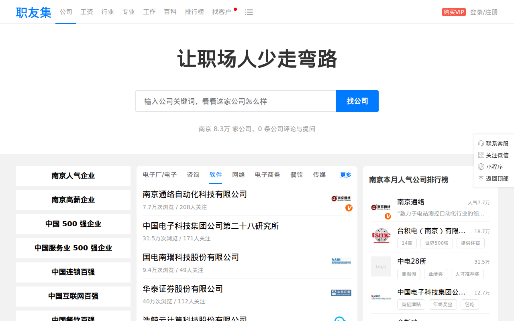
Task: Open the 工资 navigation item
Action: [x=87, y=12]
